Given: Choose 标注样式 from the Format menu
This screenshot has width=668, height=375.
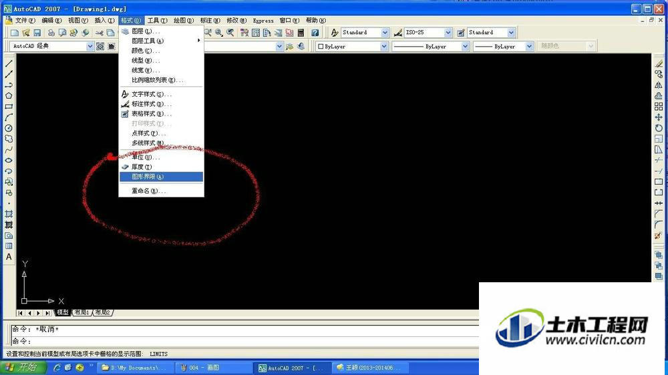Looking at the screenshot, I should click(161, 104).
